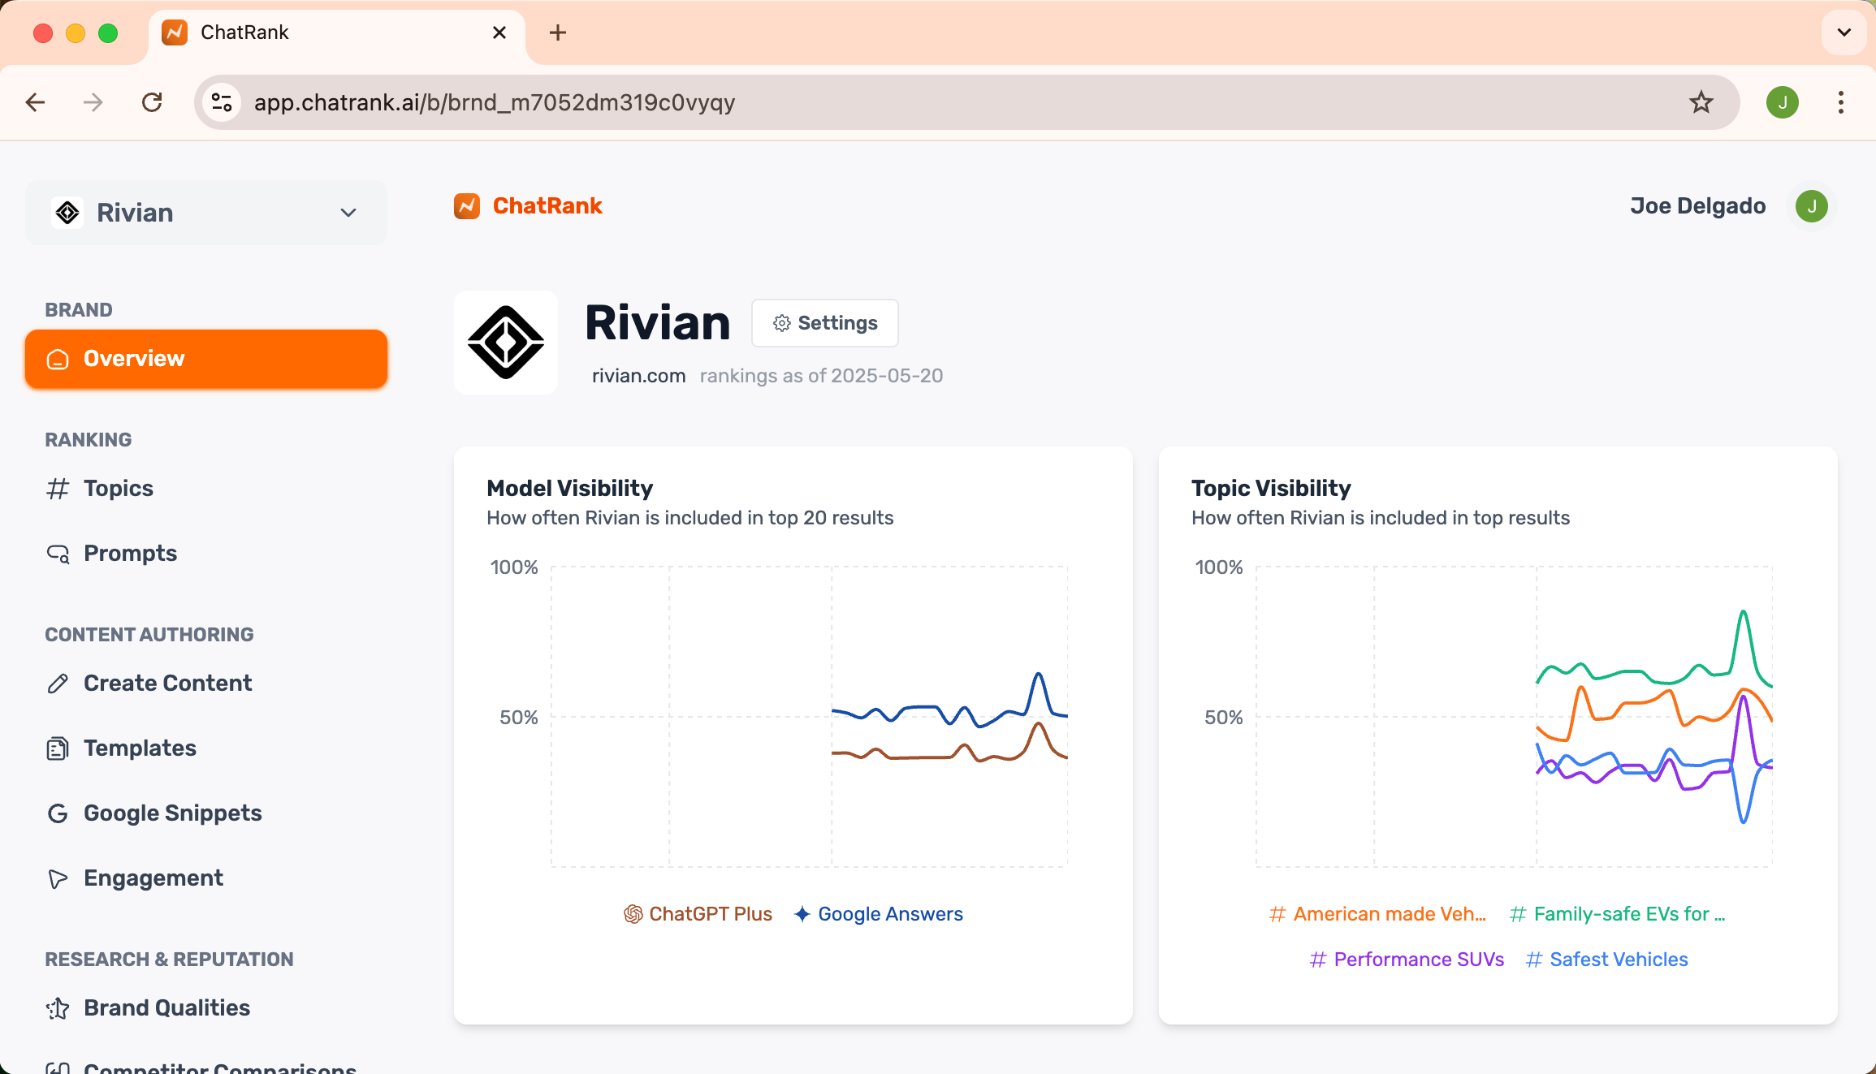Click the Templates document icon
The height and width of the screenshot is (1074, 1876).
pos(58,748)
